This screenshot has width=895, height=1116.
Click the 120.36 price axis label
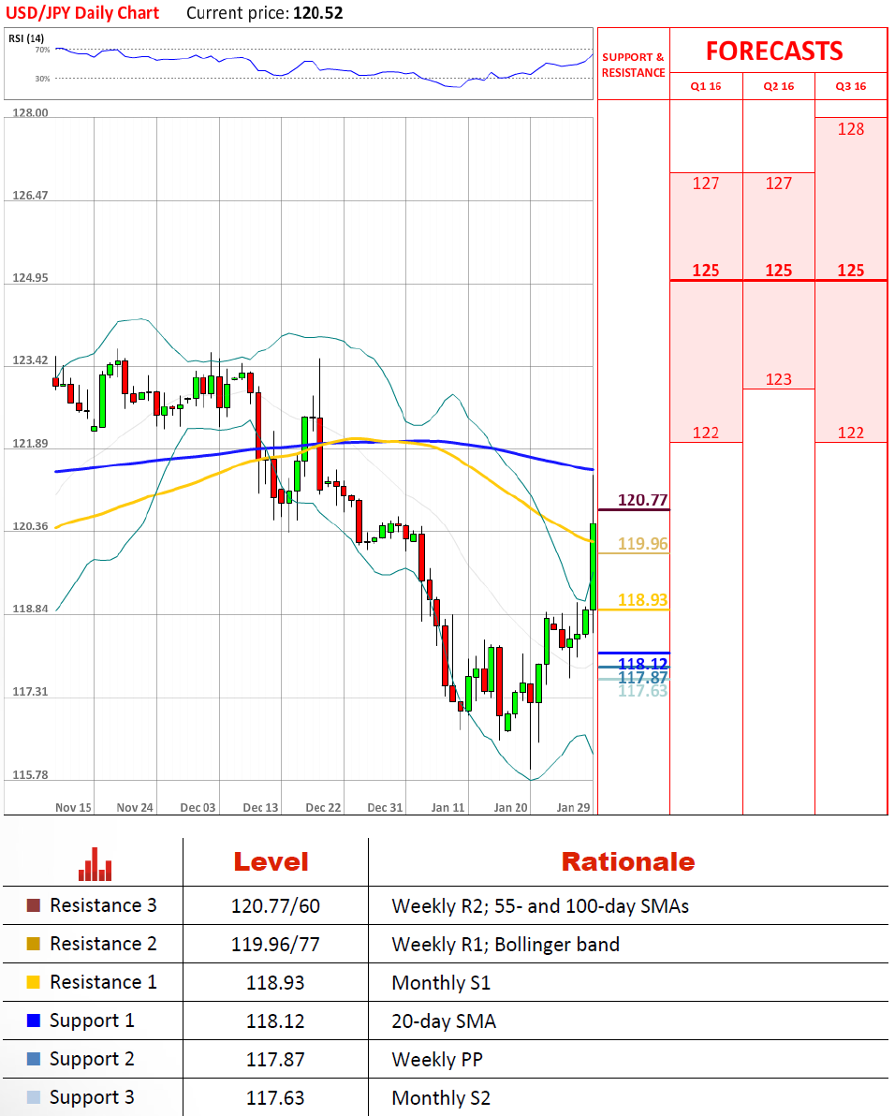pos(31,526)
